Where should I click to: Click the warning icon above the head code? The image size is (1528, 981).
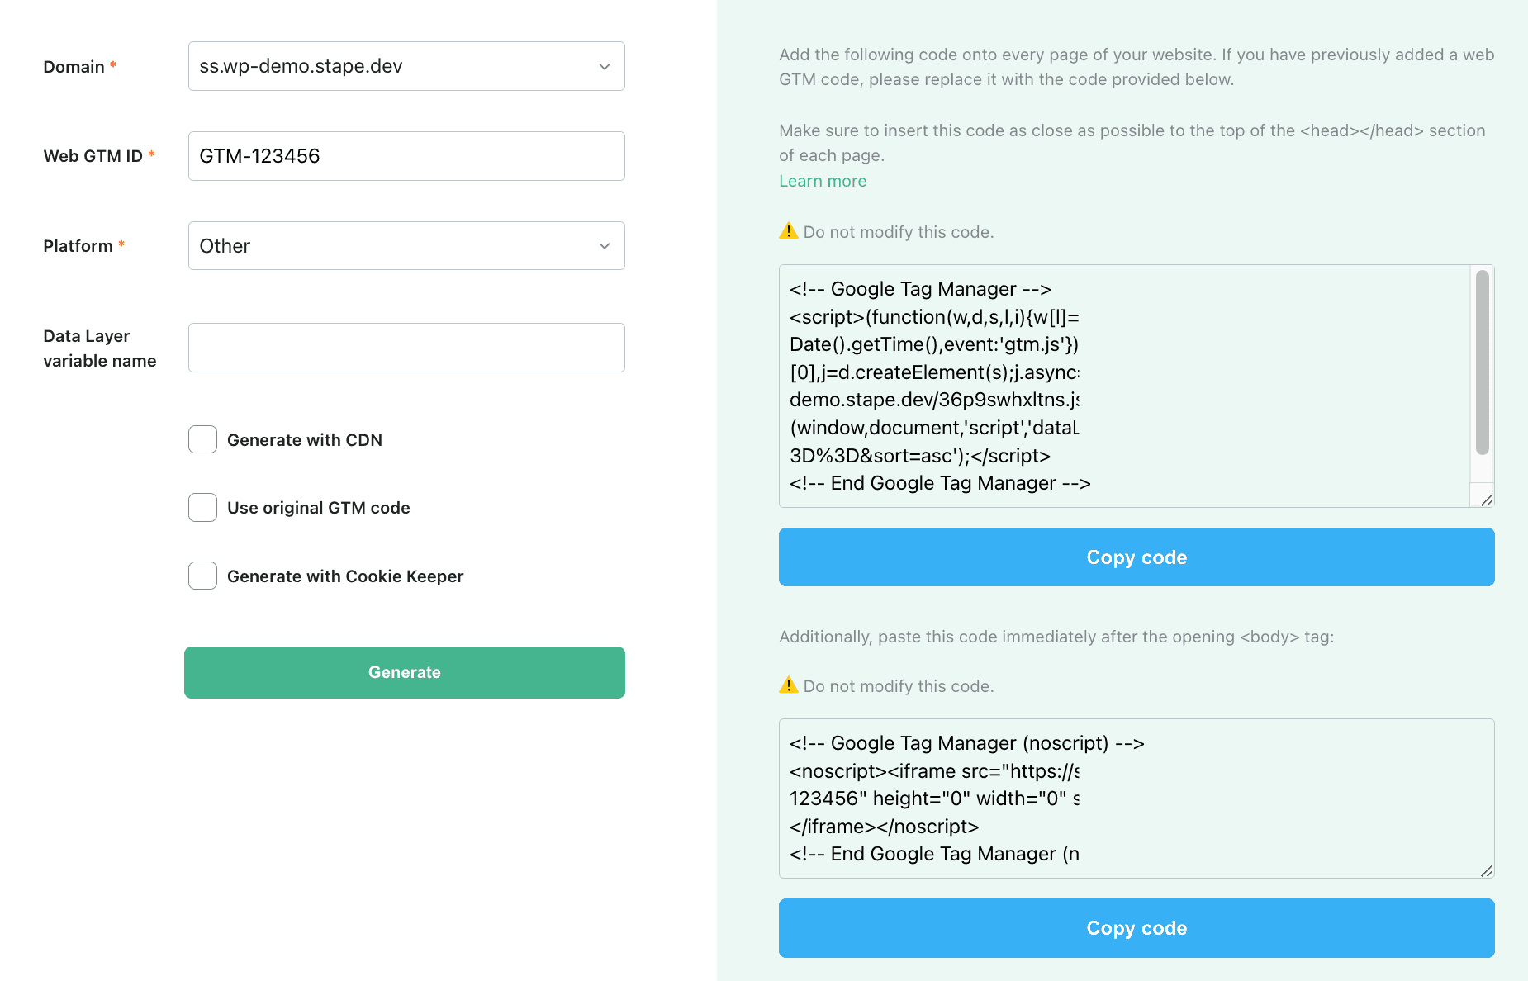(x=789, y=232)
